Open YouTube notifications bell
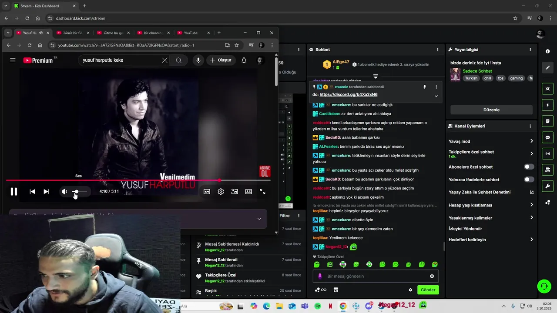557x313 pixels. click(244, 60)
